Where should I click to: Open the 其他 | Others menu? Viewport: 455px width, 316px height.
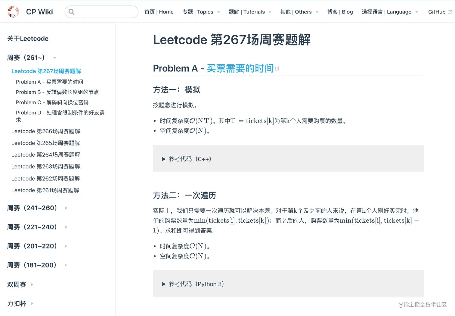[x=296, y=12]
